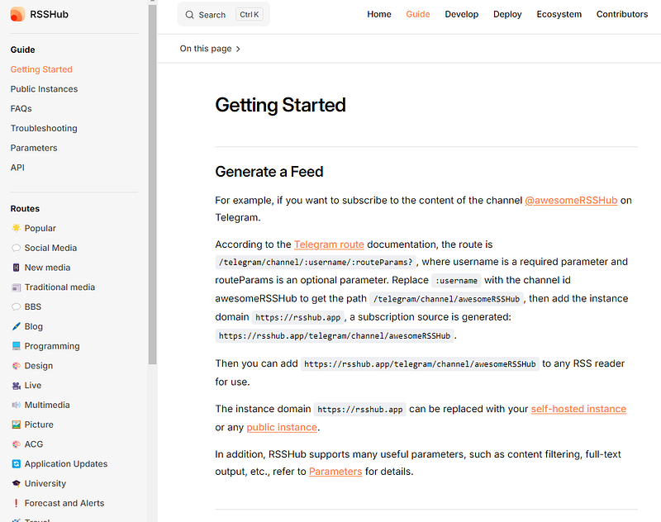Open the Home nav item
Image resolution: width=661 pixels, height=522 pixels.
(x=379, y=14)
